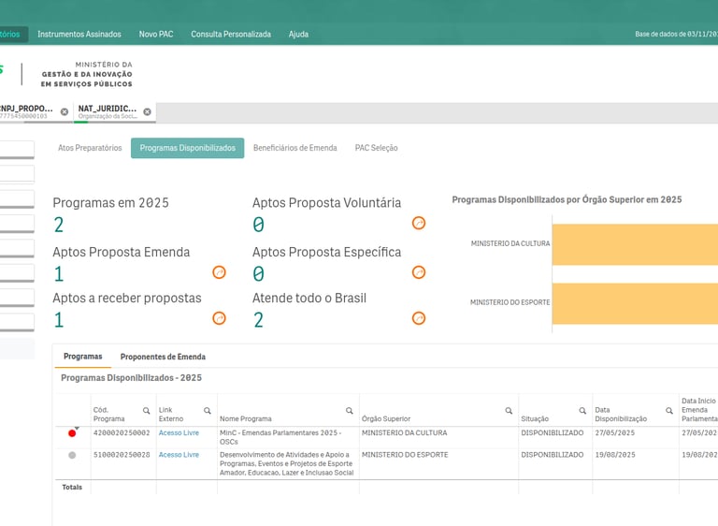Search in Nome Programa column
Image resolution: width=718 pixels, height=526 pixels.
tap(350, 411)
